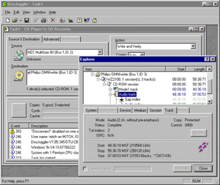
Task: Click the context help arrow icon
Action: [x=87, y=21]
